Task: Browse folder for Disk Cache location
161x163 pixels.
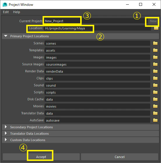Action: (x=155, y=99)
